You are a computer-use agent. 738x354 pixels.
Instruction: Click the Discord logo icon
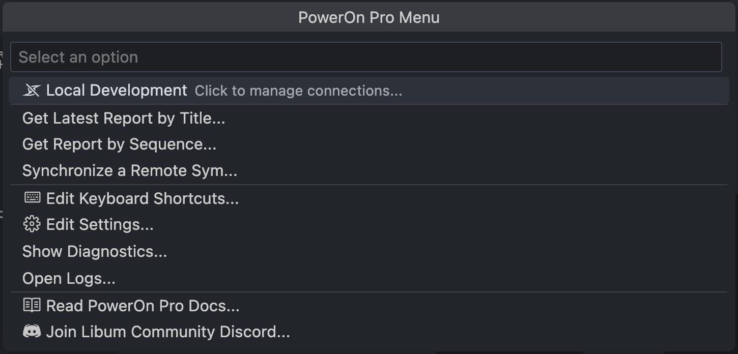click(x=32, y=331)
